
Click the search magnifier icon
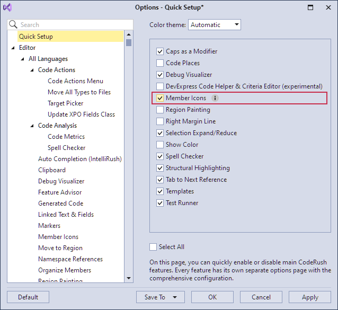click(13, 24)
